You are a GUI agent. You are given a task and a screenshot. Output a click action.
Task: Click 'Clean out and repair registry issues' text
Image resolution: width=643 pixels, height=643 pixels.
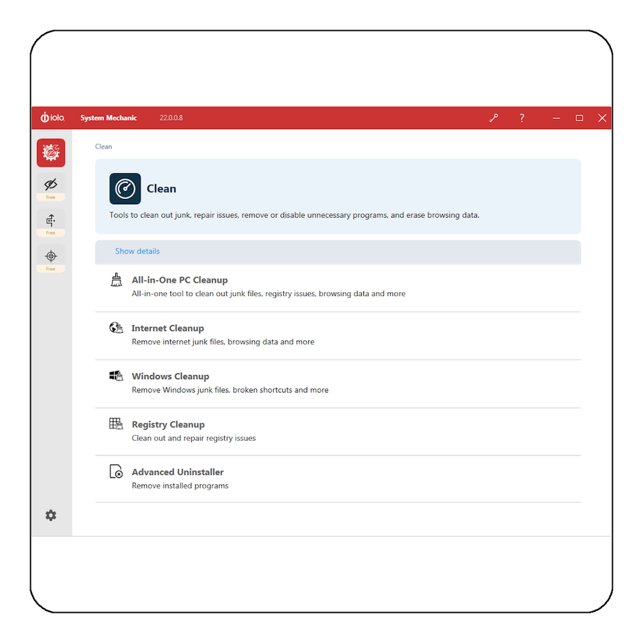[194, 438]
